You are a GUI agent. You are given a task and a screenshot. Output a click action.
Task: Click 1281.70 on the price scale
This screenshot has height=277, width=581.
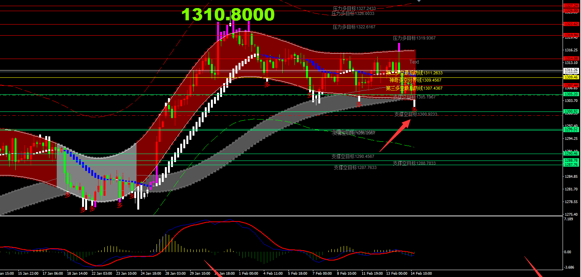point(571,189)
